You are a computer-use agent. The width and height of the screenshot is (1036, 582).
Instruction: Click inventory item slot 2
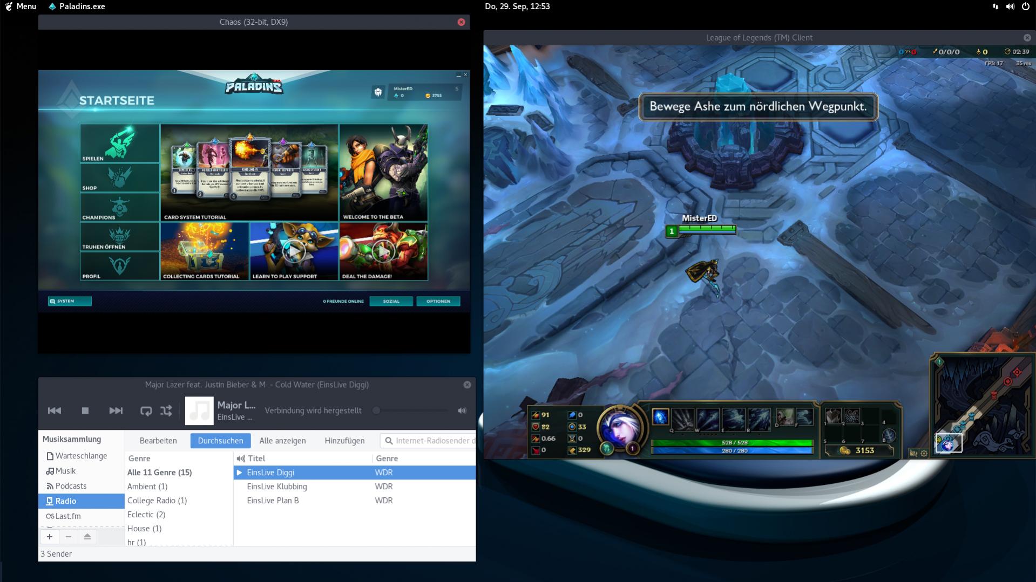coord(852,416)
